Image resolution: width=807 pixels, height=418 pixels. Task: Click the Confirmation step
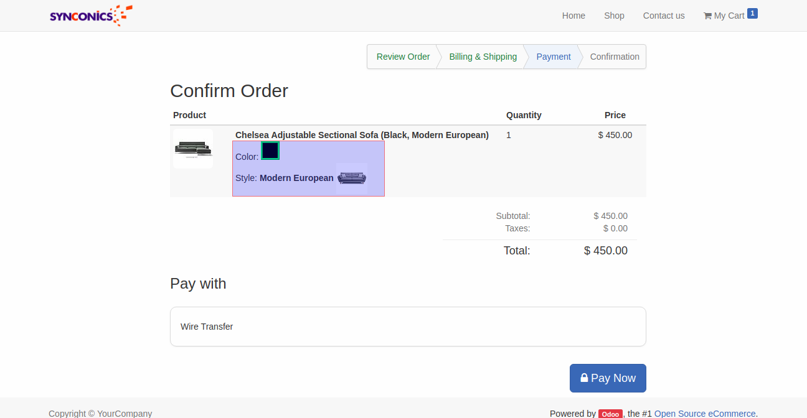click(x=614, y=57)
